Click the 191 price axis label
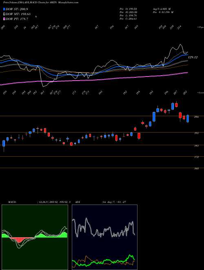204x270 pixels. (196, 133)
